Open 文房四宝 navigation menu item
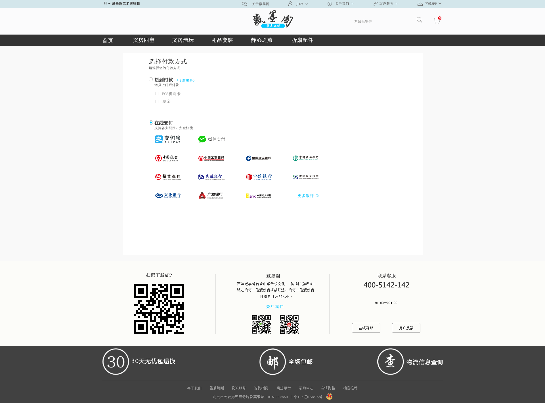This screenshot has height=403, width=545. click(x=144, y=40)
